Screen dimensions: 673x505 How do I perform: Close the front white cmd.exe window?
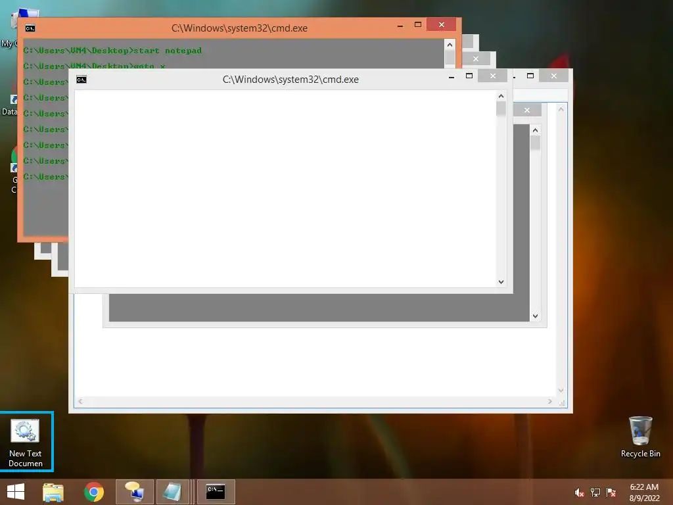coord(493,76)
